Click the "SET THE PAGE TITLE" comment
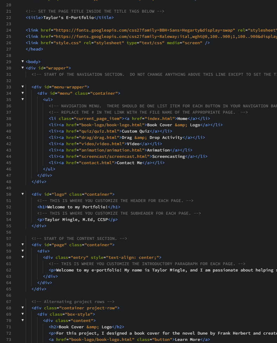The width and height of the screenshot is (277, 343). [x=95, y=11]
